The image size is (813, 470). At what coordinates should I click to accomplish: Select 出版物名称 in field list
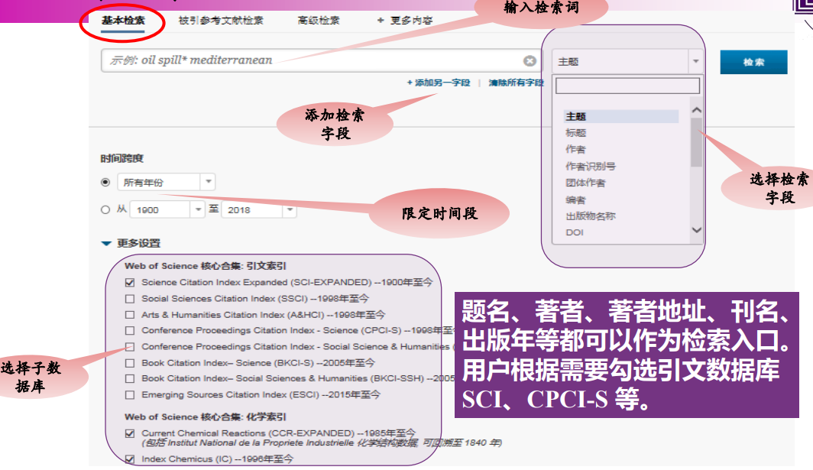tap(591, 216)
